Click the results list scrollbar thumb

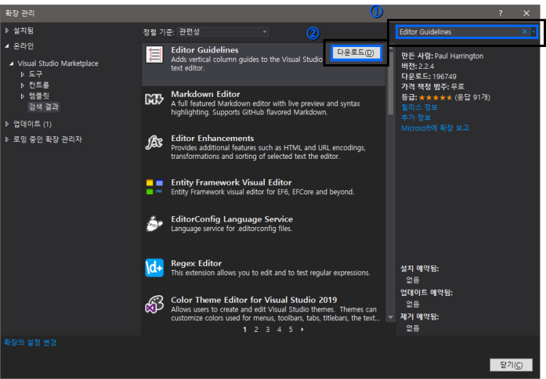(x=390, y=82)
